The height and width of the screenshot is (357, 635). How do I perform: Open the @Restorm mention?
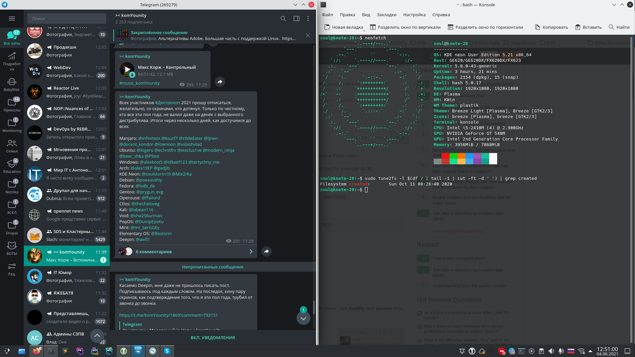[161, 233]
